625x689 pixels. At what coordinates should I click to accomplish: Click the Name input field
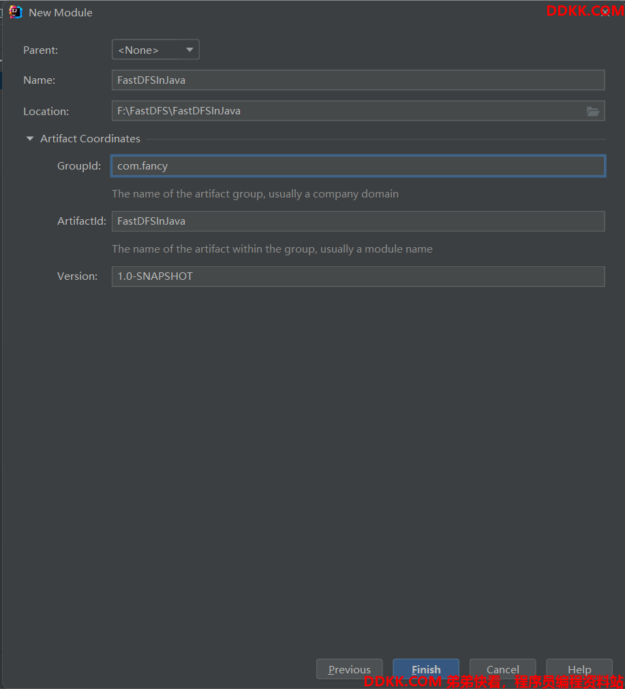pyautogui.click(x=358, y=80)
